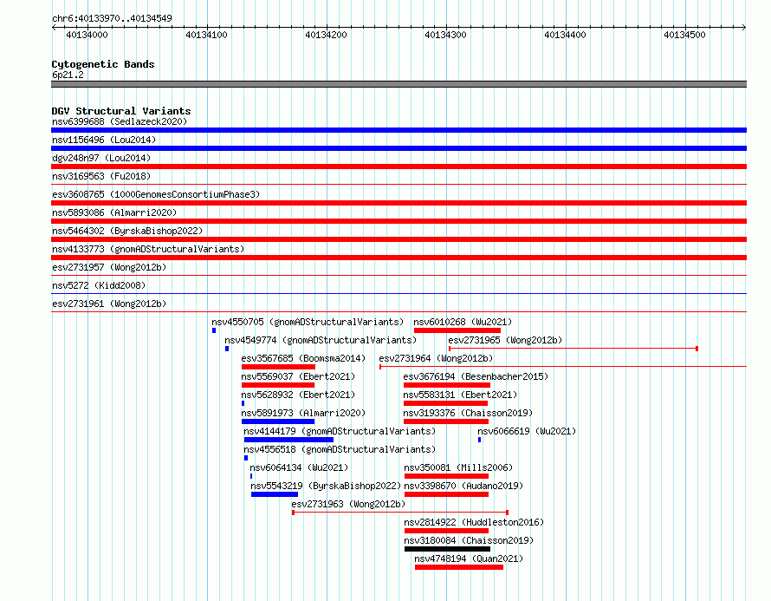Image resolution: width=771 pixels, height=601 pixels.
Task: Open esv3676194 (Besenbacher2015) label
Action: [476, 376]
